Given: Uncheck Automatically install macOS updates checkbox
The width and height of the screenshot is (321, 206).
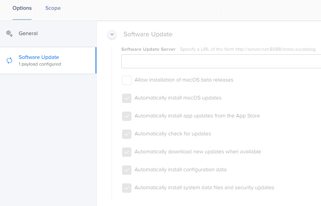Looking at the screenshot, I should point(127,98).
